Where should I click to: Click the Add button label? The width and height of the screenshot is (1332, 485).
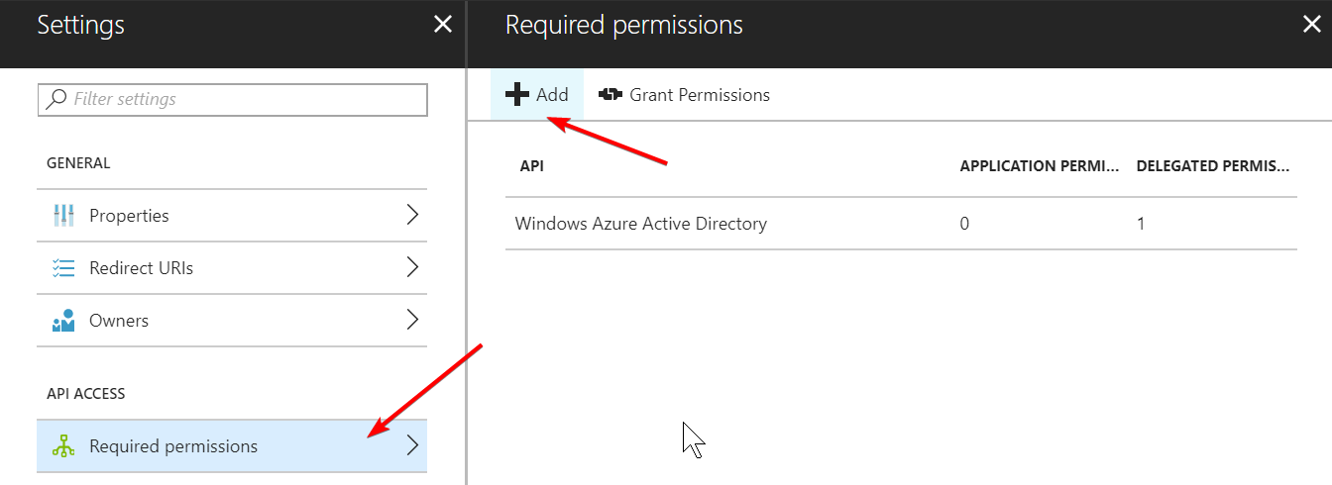coord(552,95)
